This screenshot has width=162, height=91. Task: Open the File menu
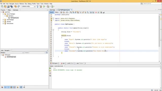click(x=1, y=4)
